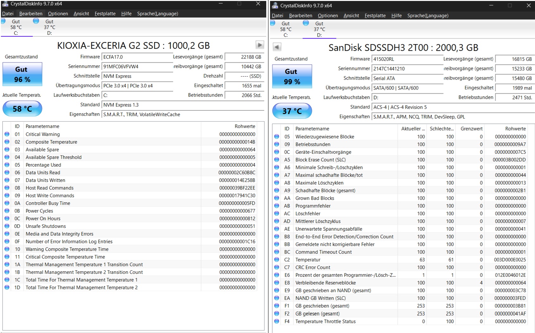Click the status orb beside Media and Data Integrity Errors
The height and width of the screenshot is (333, 535).
click(x=7, y=234)
